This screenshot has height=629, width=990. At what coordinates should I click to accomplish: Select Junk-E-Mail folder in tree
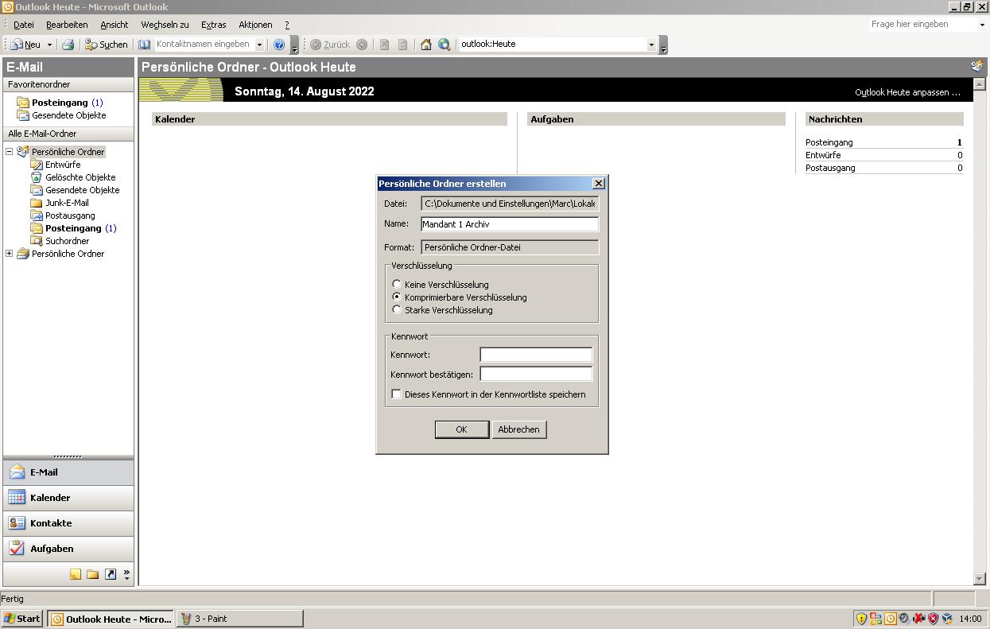click(67, 203)
